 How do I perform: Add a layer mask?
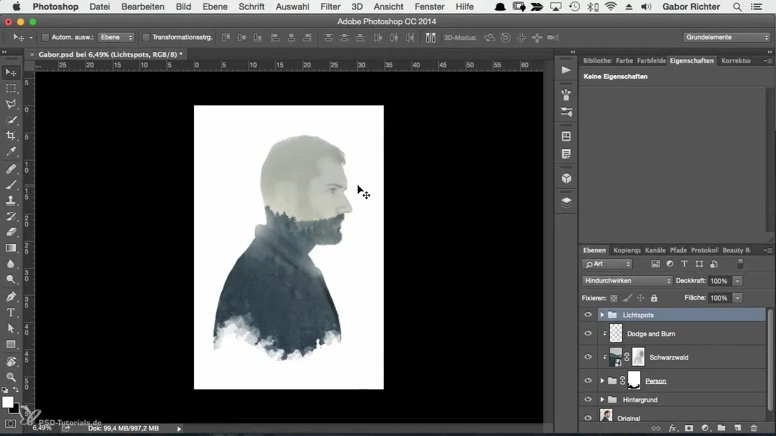coord(689,428)
